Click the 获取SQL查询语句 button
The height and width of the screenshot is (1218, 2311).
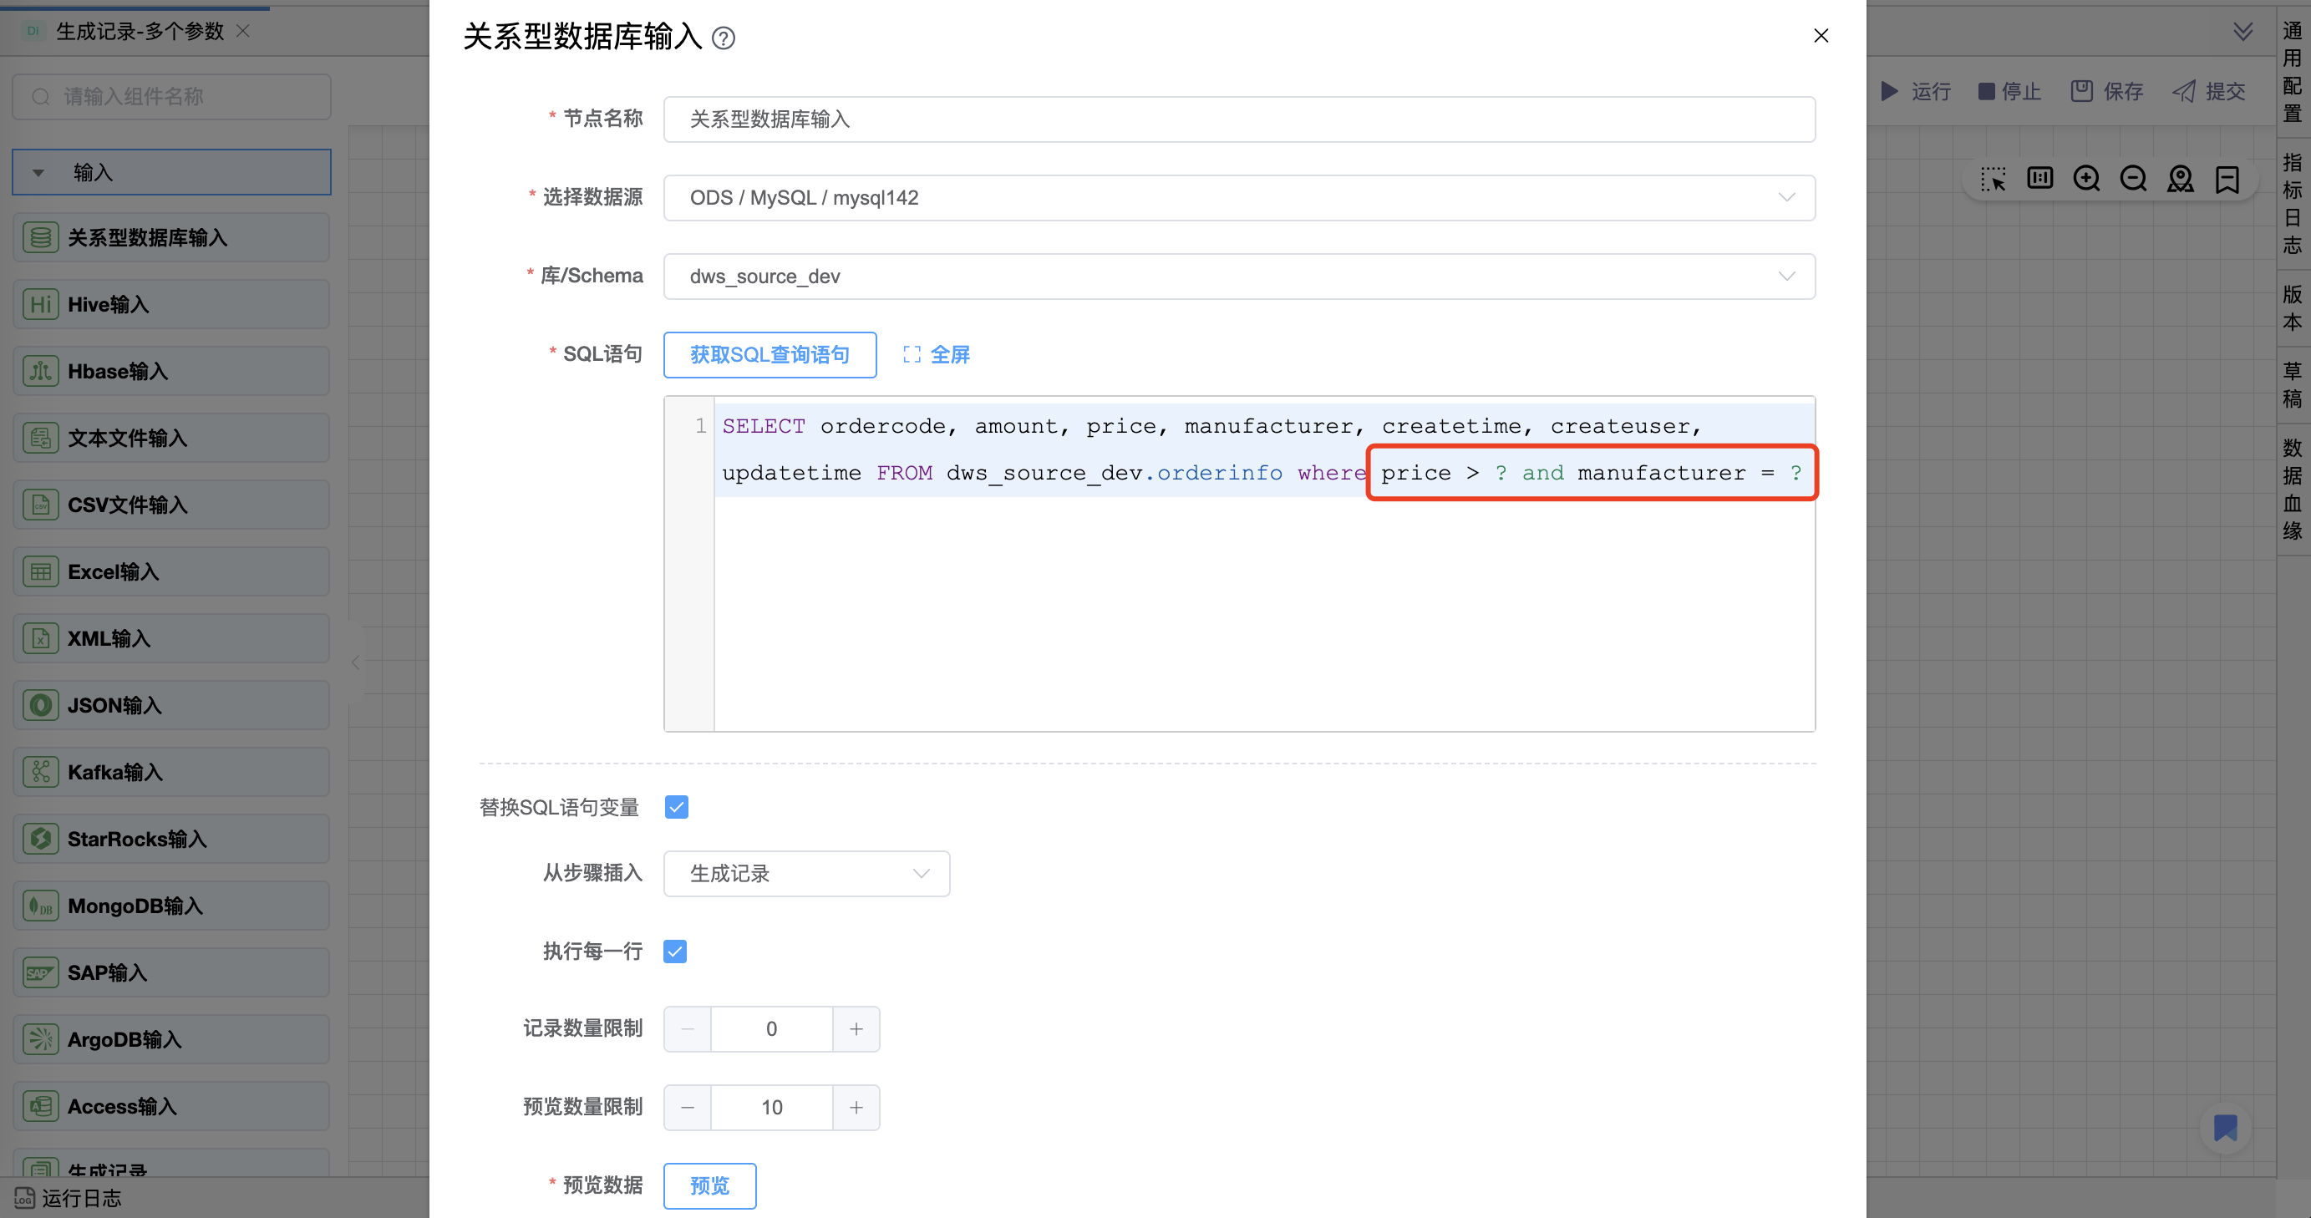coord(769,354)
